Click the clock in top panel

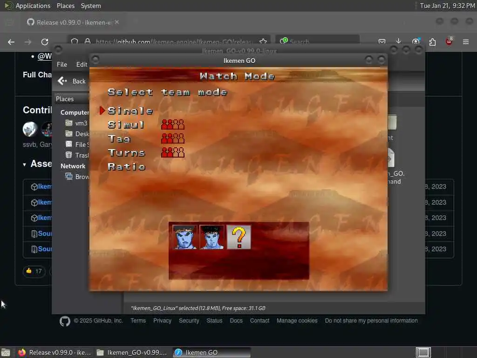pos(447,6)
